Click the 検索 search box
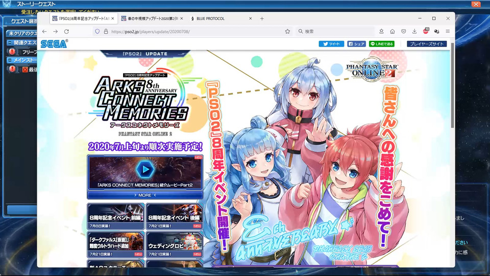 [x=335, y=31]
